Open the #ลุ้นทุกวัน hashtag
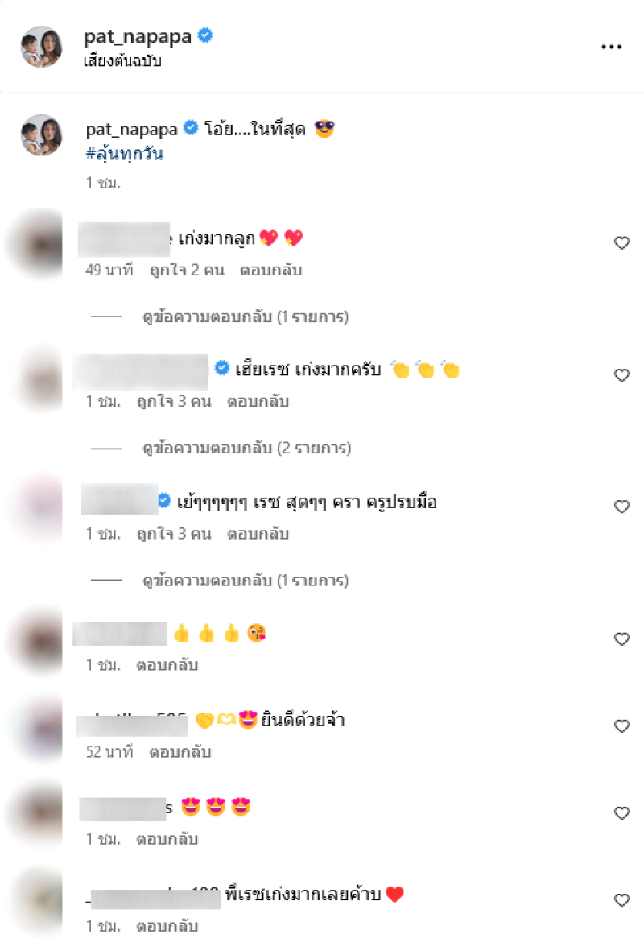This screenshot has height=951, width=644. pyautogui.click(x=124, y=154)
